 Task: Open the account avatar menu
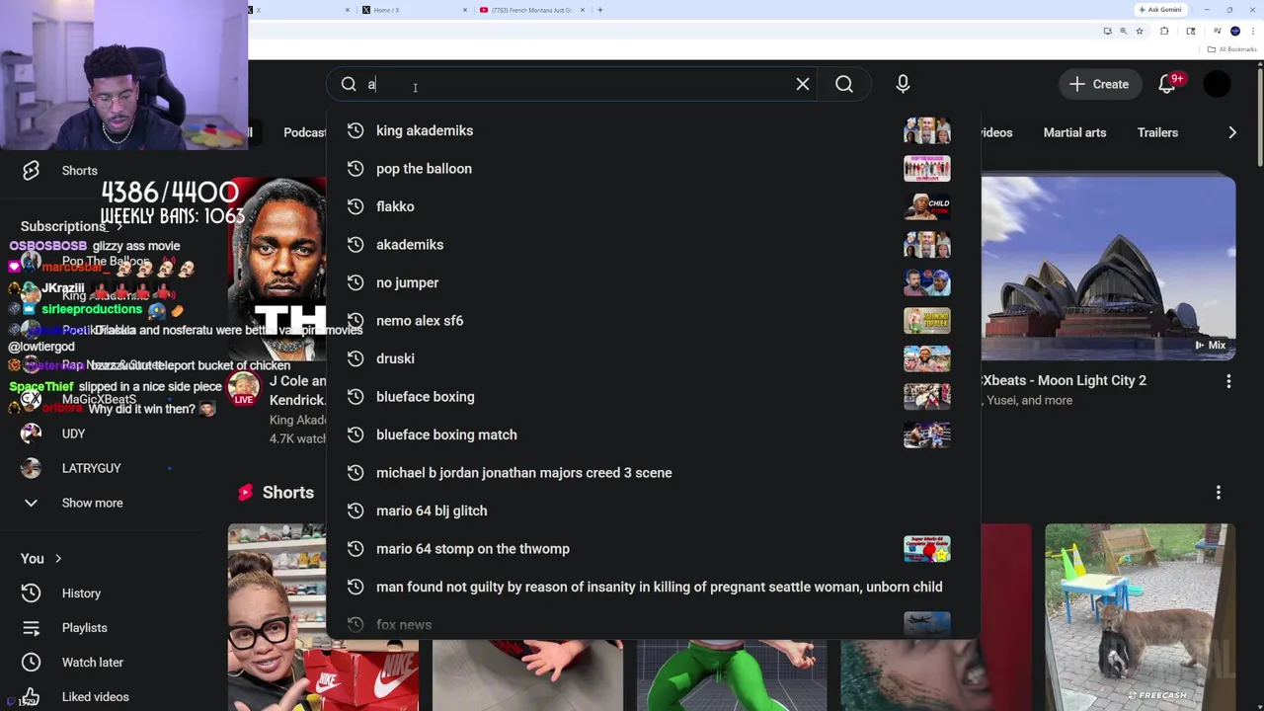click(x=1218, y=85)
